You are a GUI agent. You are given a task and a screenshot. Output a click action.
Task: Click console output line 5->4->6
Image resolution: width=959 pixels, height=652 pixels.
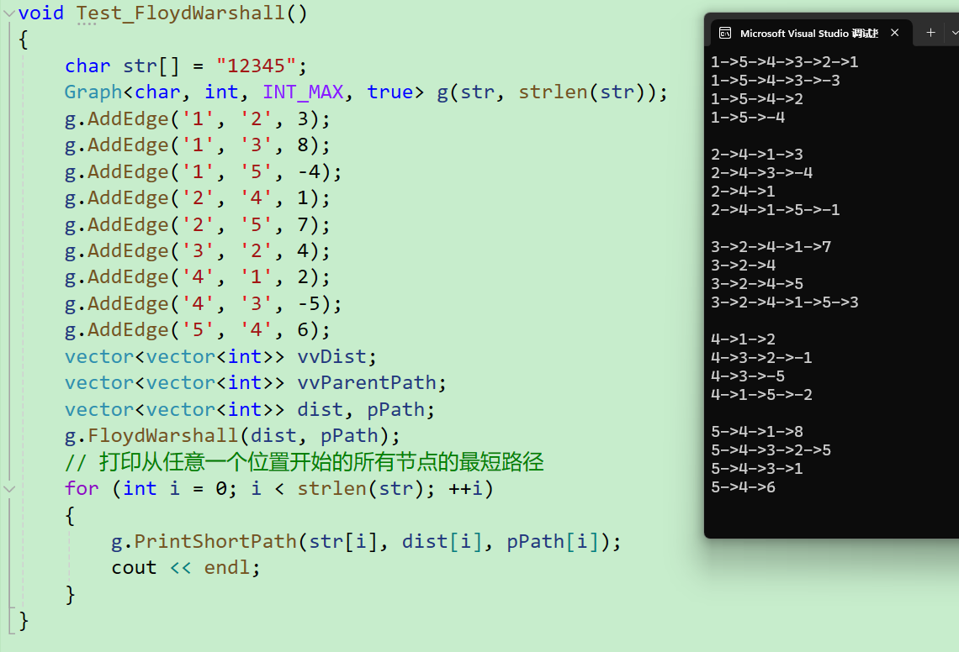(x=743, y=487)
